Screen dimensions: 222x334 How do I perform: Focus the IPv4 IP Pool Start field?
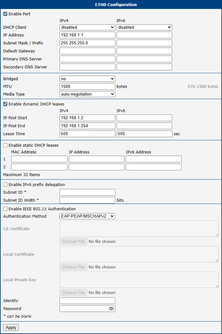click(88, 118)
